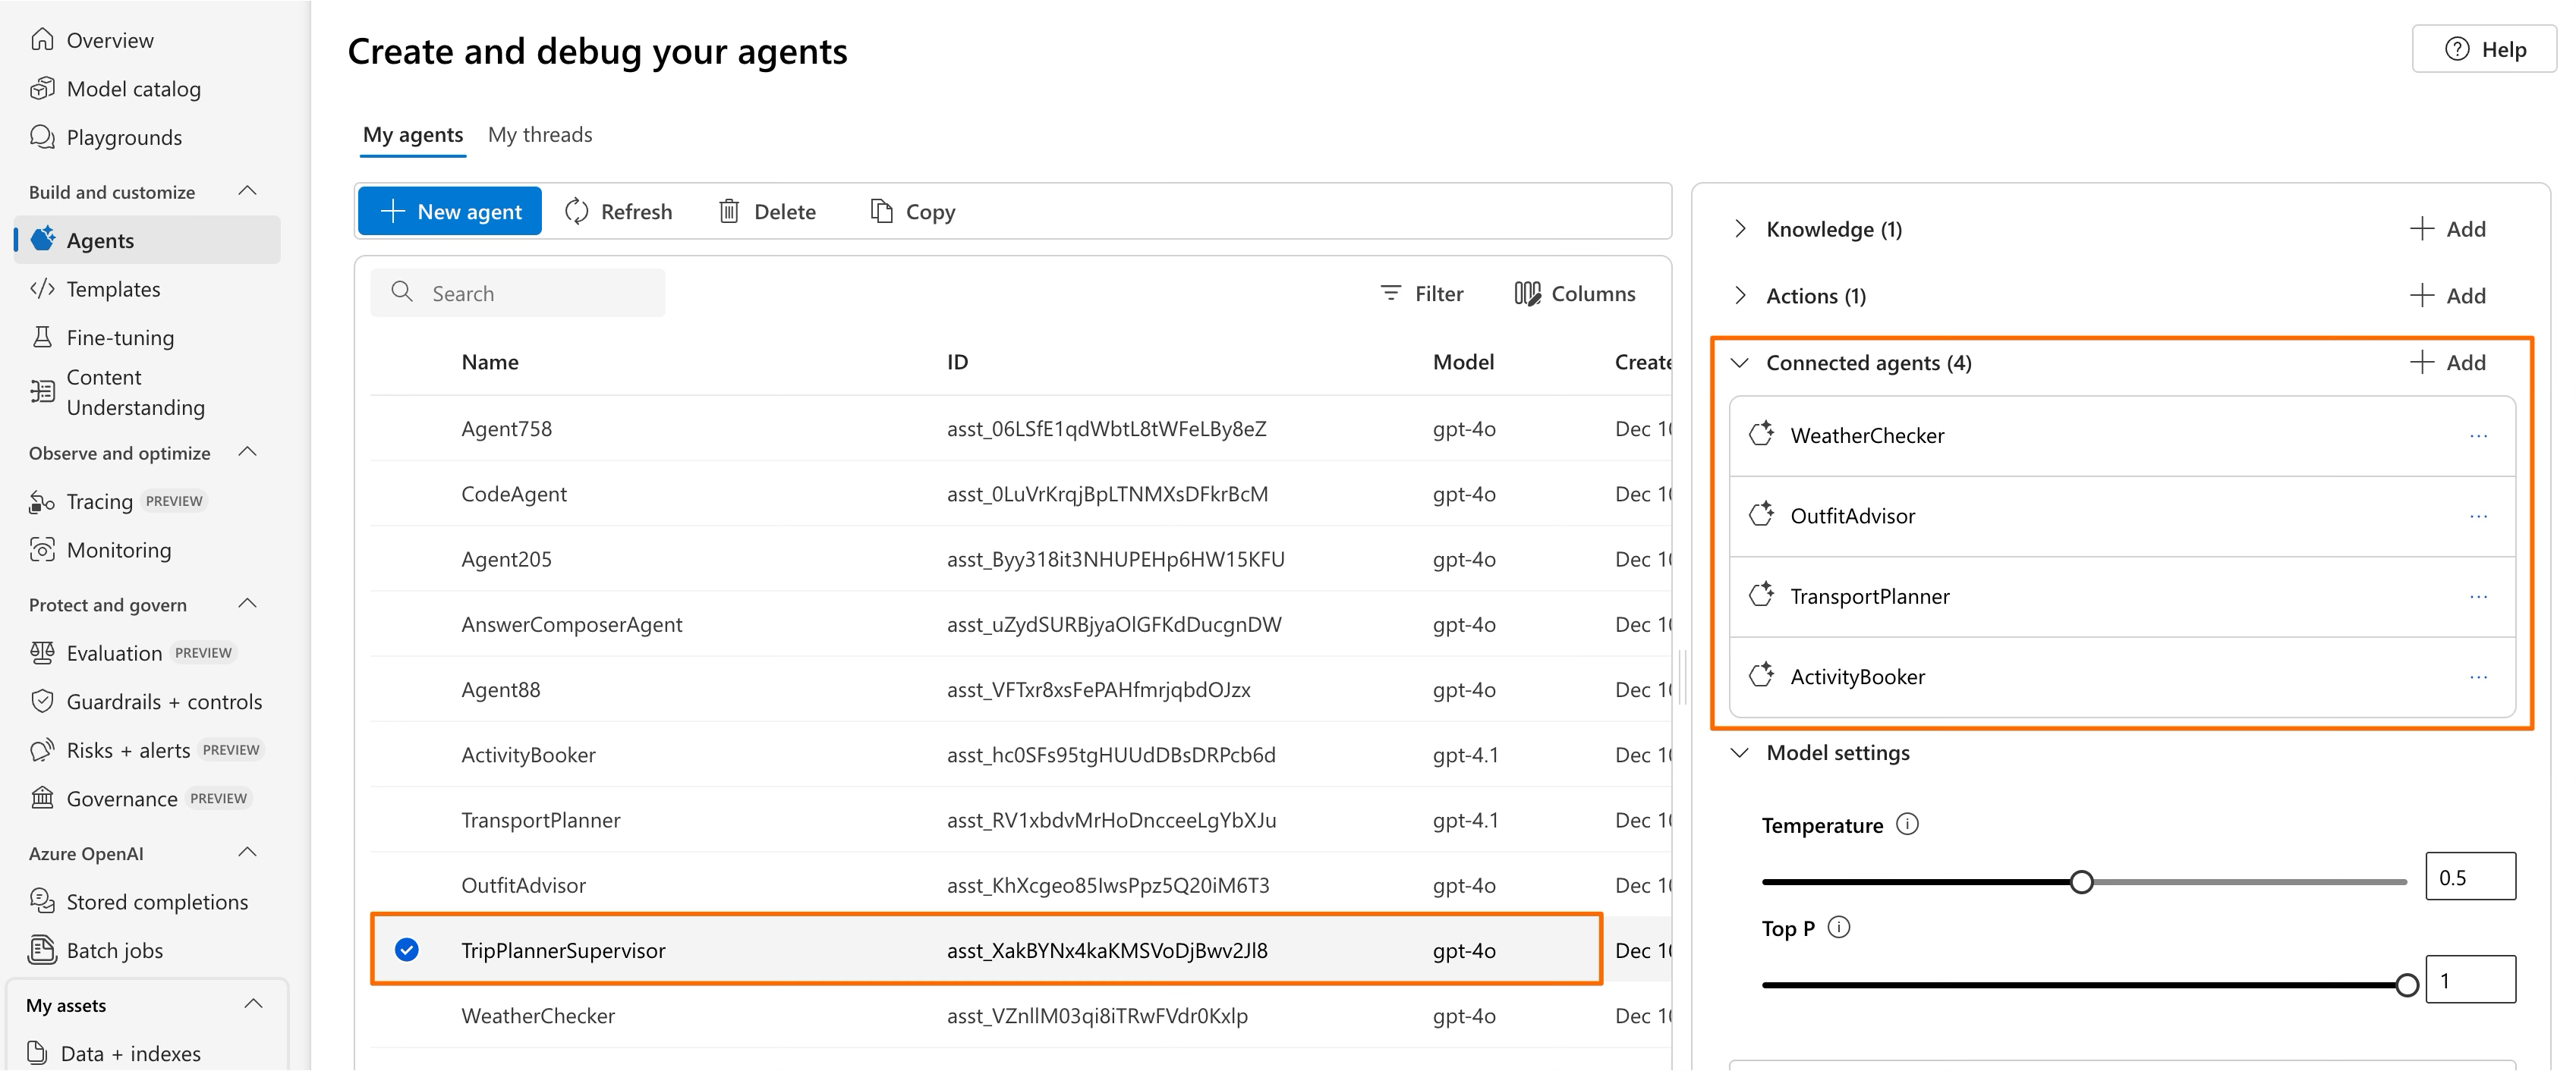Screen dimensions: 2576x1071
Task: Select the ActivityBooker table row
Action: pyautogui.click(x=1020, y=755)
